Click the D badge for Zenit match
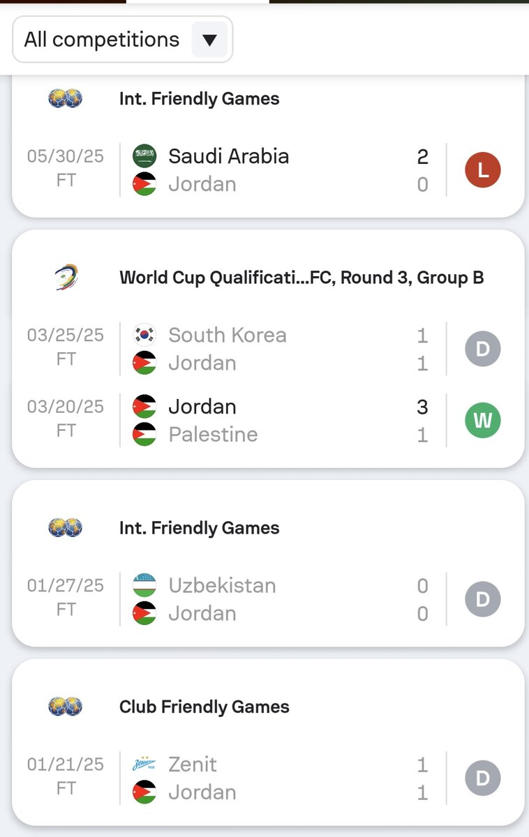The image size is (529, 837). (483, 778)
